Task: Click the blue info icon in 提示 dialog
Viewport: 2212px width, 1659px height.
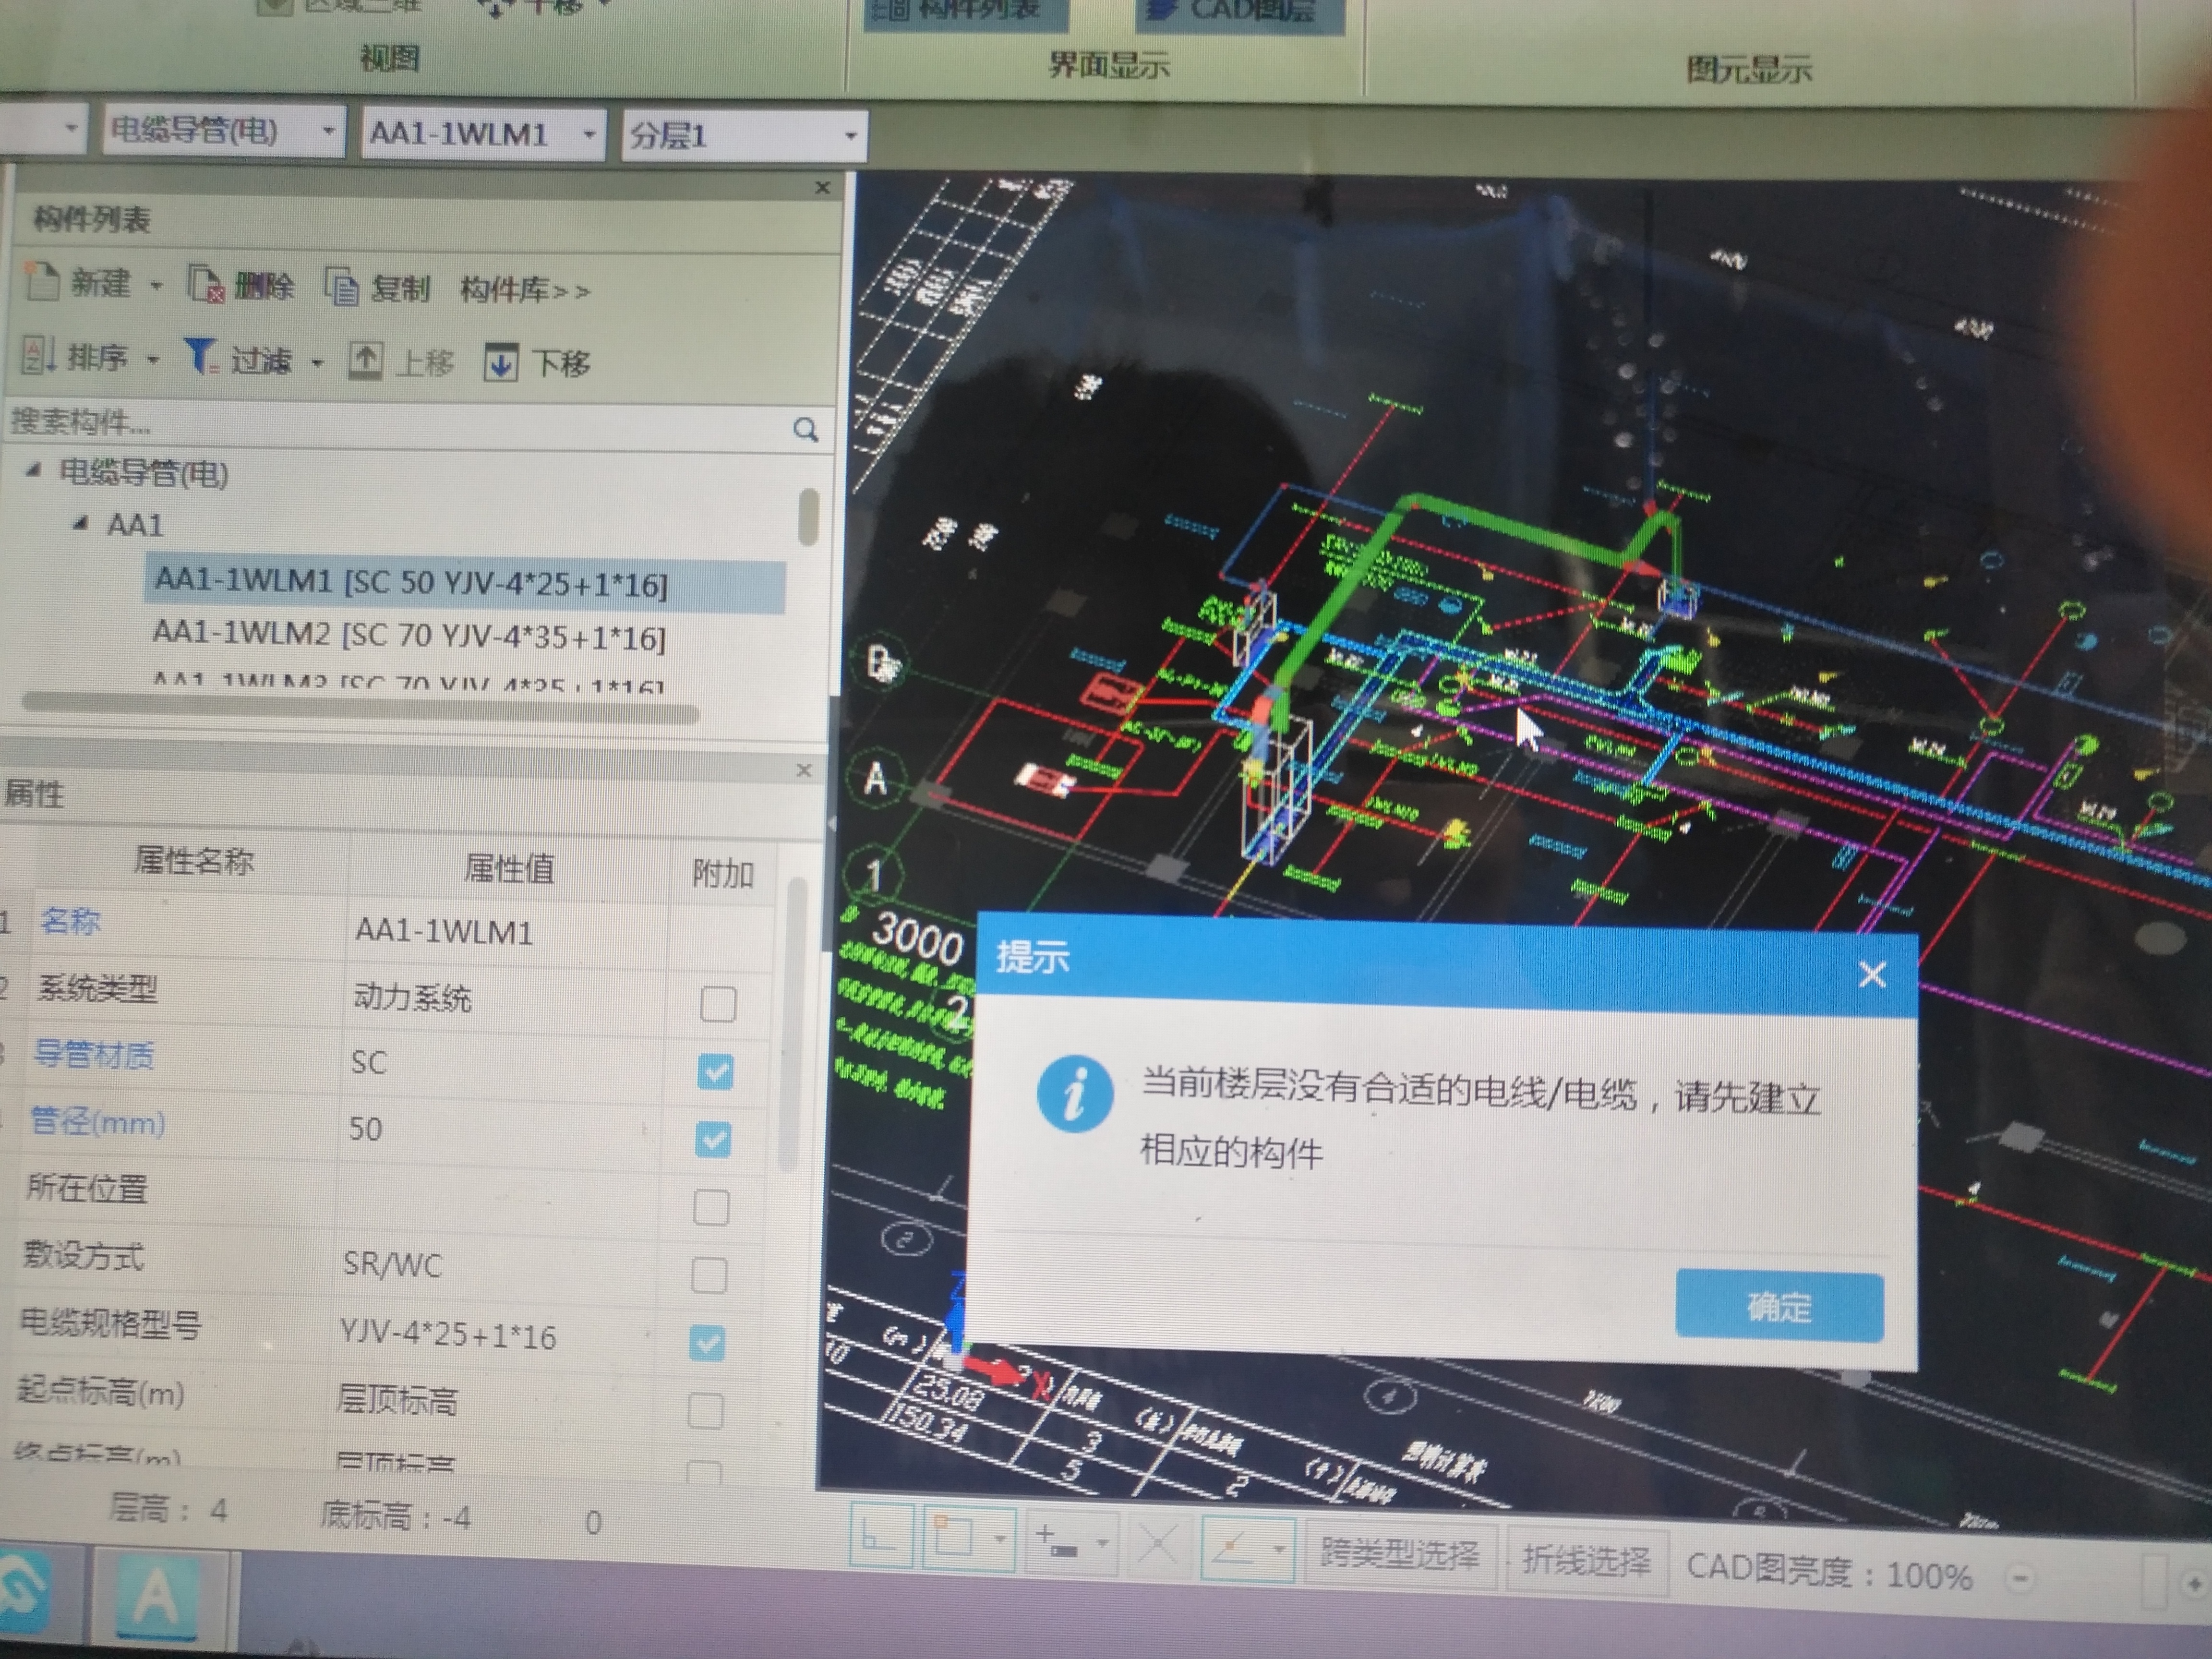Action: coord(1075,1094)
